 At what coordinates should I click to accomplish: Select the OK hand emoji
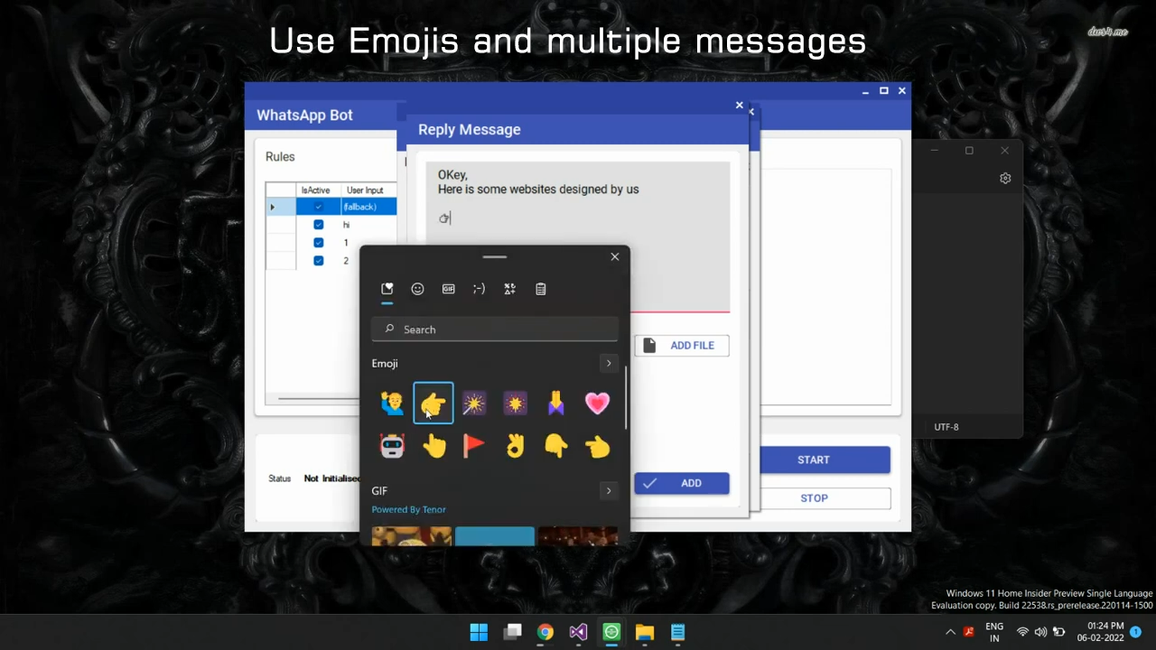(x=515, y=446)
